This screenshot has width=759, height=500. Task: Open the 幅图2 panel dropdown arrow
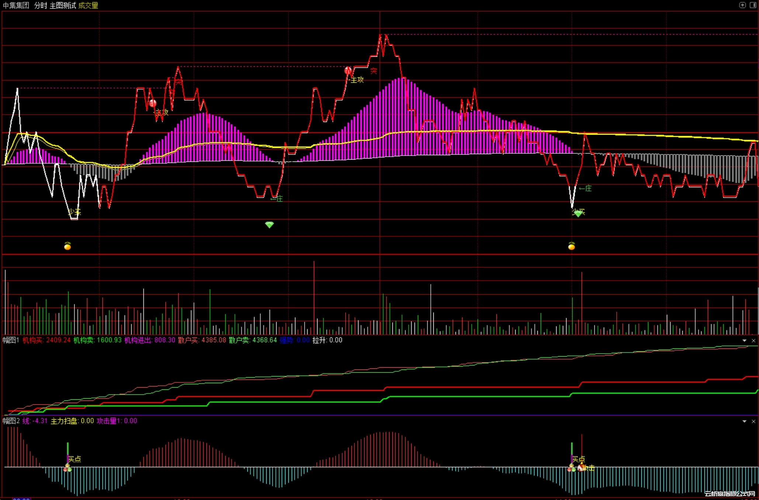coord(744,421)
